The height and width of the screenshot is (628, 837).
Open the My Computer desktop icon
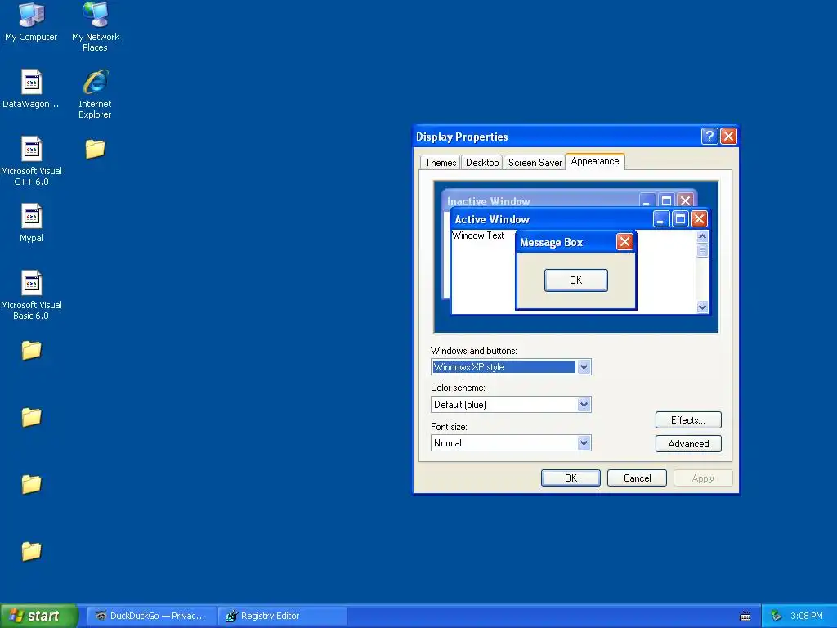coord(31,21)
